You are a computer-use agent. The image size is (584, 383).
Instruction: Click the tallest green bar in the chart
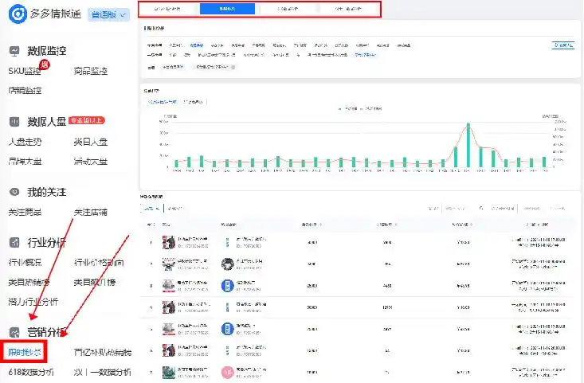click(x=468, y=146)
